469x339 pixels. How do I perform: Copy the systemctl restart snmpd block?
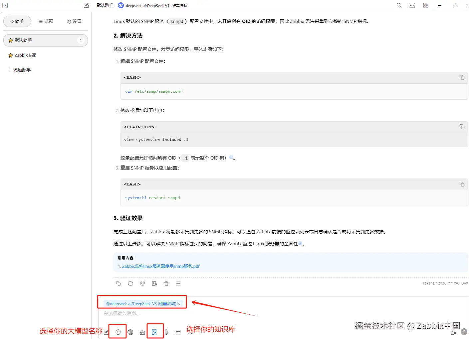tap(462, 184)
